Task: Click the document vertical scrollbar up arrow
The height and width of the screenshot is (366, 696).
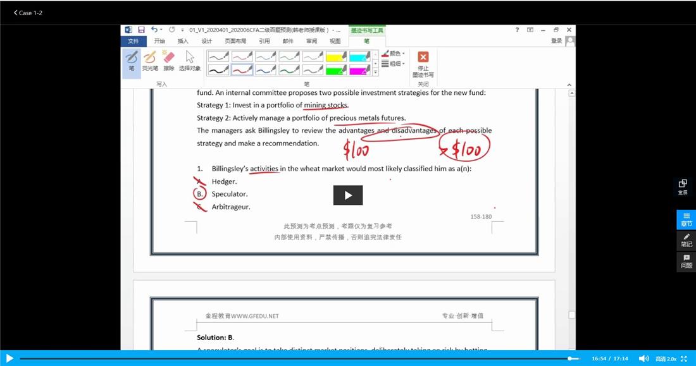Action: [572, 93]
